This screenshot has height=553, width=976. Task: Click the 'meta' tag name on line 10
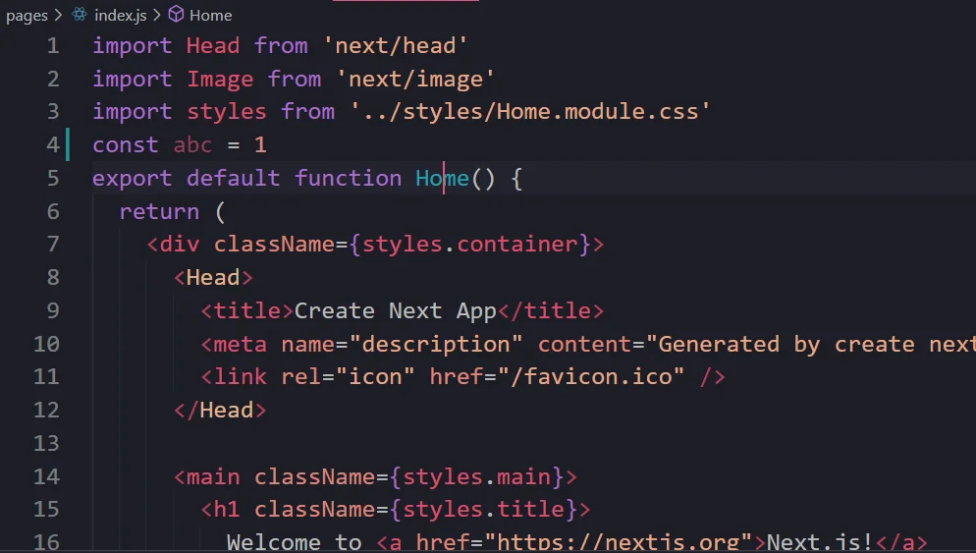[241, 344]
